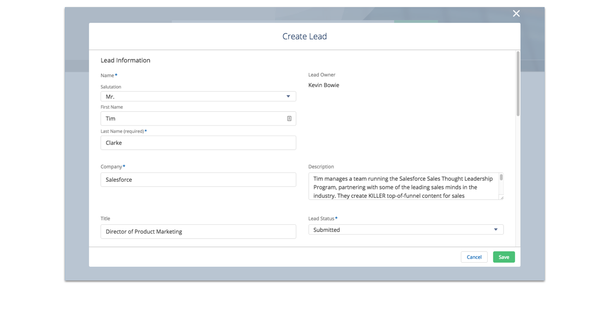The width and height of the screenshot is (609, 324).
Task: Click the Description field label
Action: (321, 167)
